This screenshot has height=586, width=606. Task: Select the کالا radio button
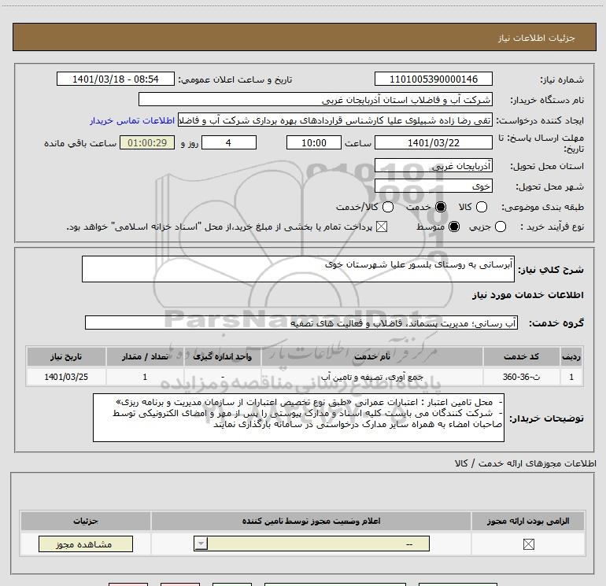click(x=481, y=207)
